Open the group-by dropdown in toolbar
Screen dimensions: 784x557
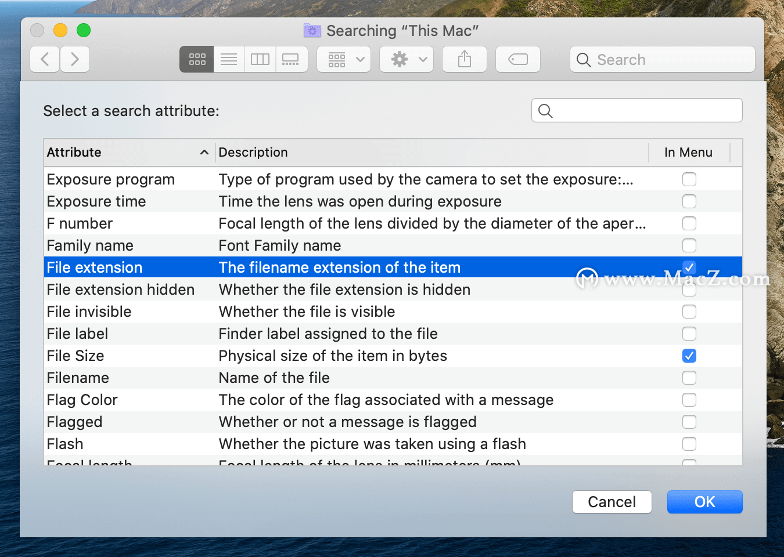tap(344, 59)
